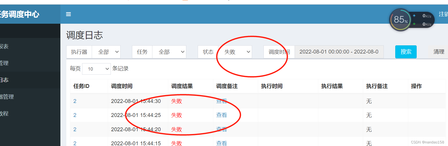This screenshot has height=146, width=448.
Task: Click 失败 result in the 15:44:20 row
Action: [177, 129]
